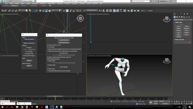Toggle the 3D Snaps button

click(71, 11)
